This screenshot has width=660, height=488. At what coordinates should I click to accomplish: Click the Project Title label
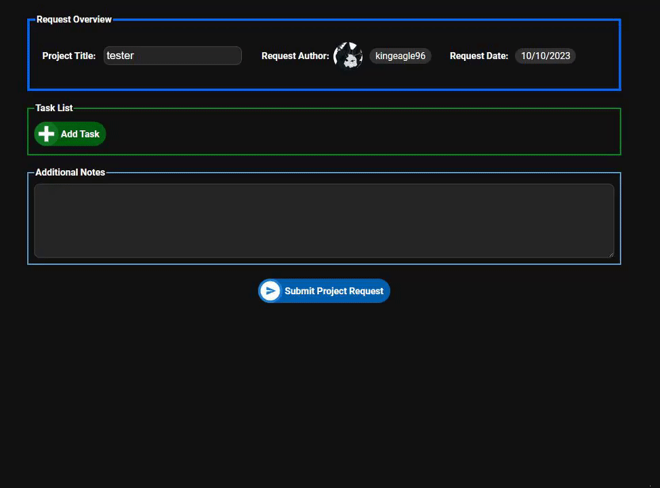click(69, 56)
